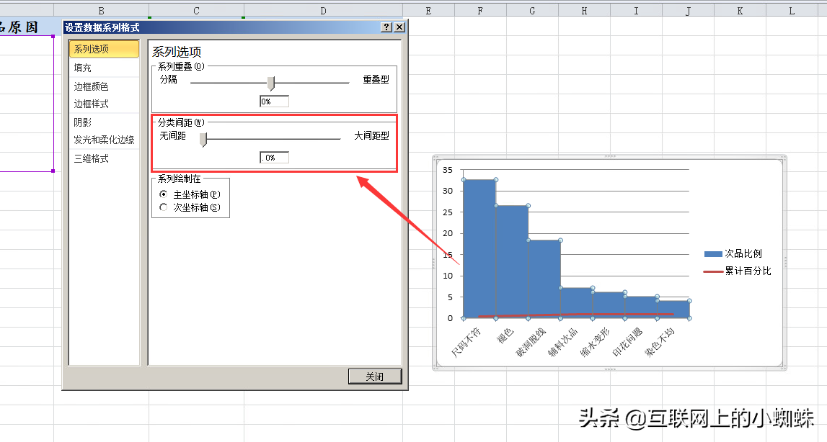Click the 尺码不符 bar in chart

tap(479, 248)
